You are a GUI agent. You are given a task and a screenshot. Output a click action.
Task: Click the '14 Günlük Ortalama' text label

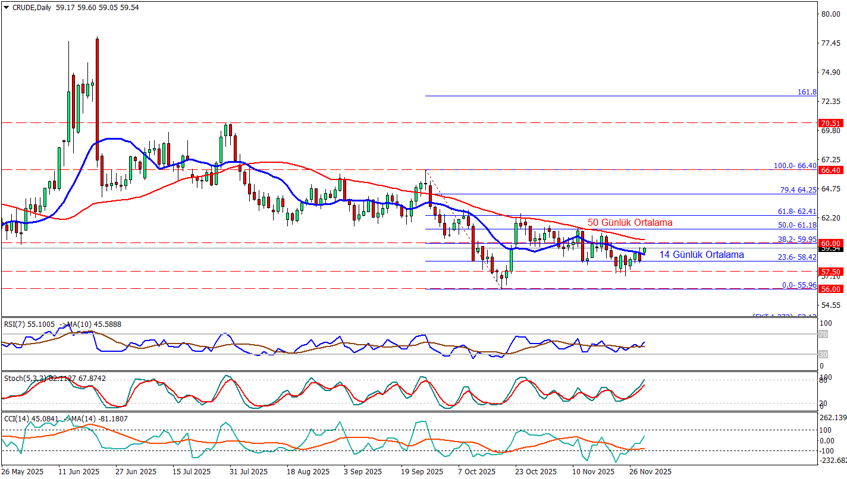tap(701, 255)
